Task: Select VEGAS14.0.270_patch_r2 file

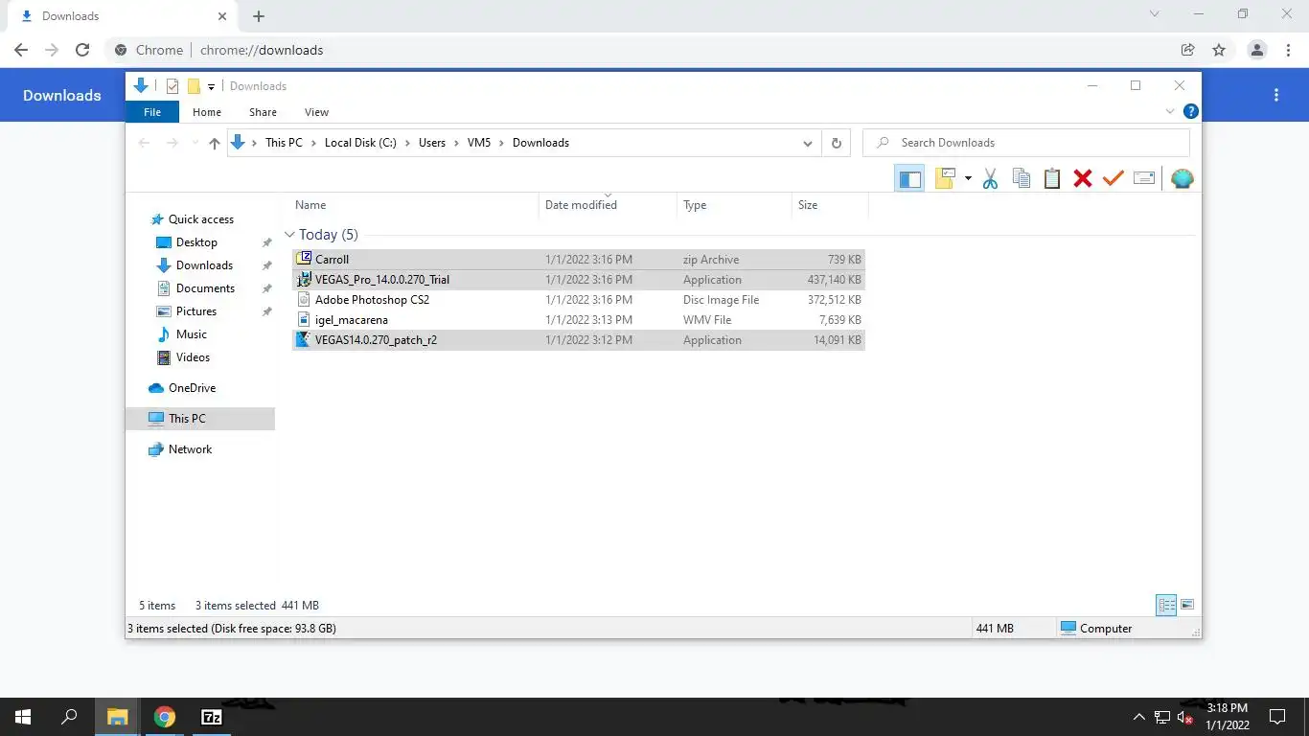Action: point(579,340)
